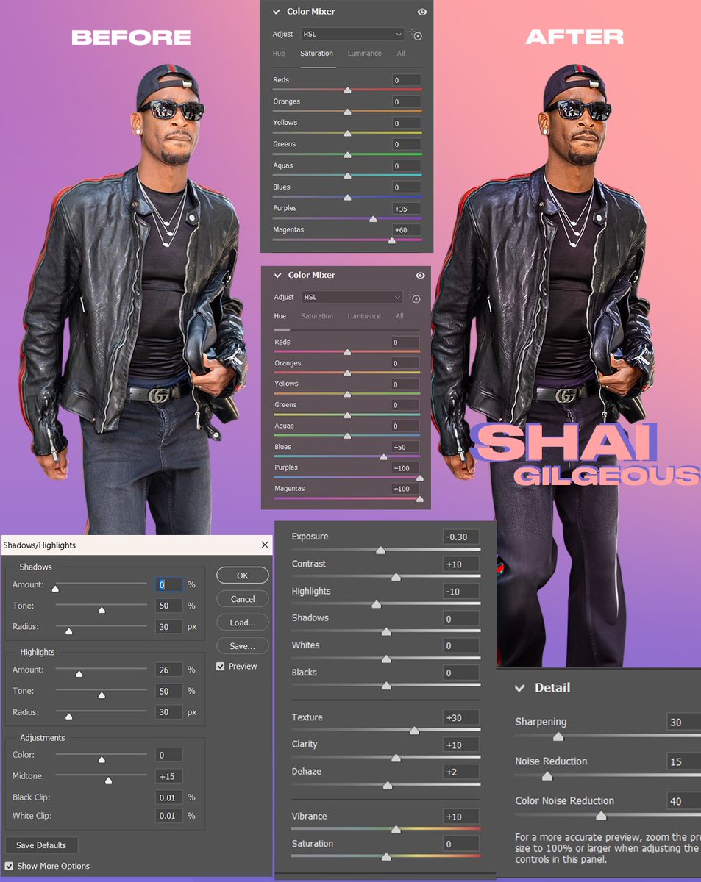The height and width of the screenshot is (882, 701).
Task: Click OK in Shadows/Highlights dialog
Action: 243,576
